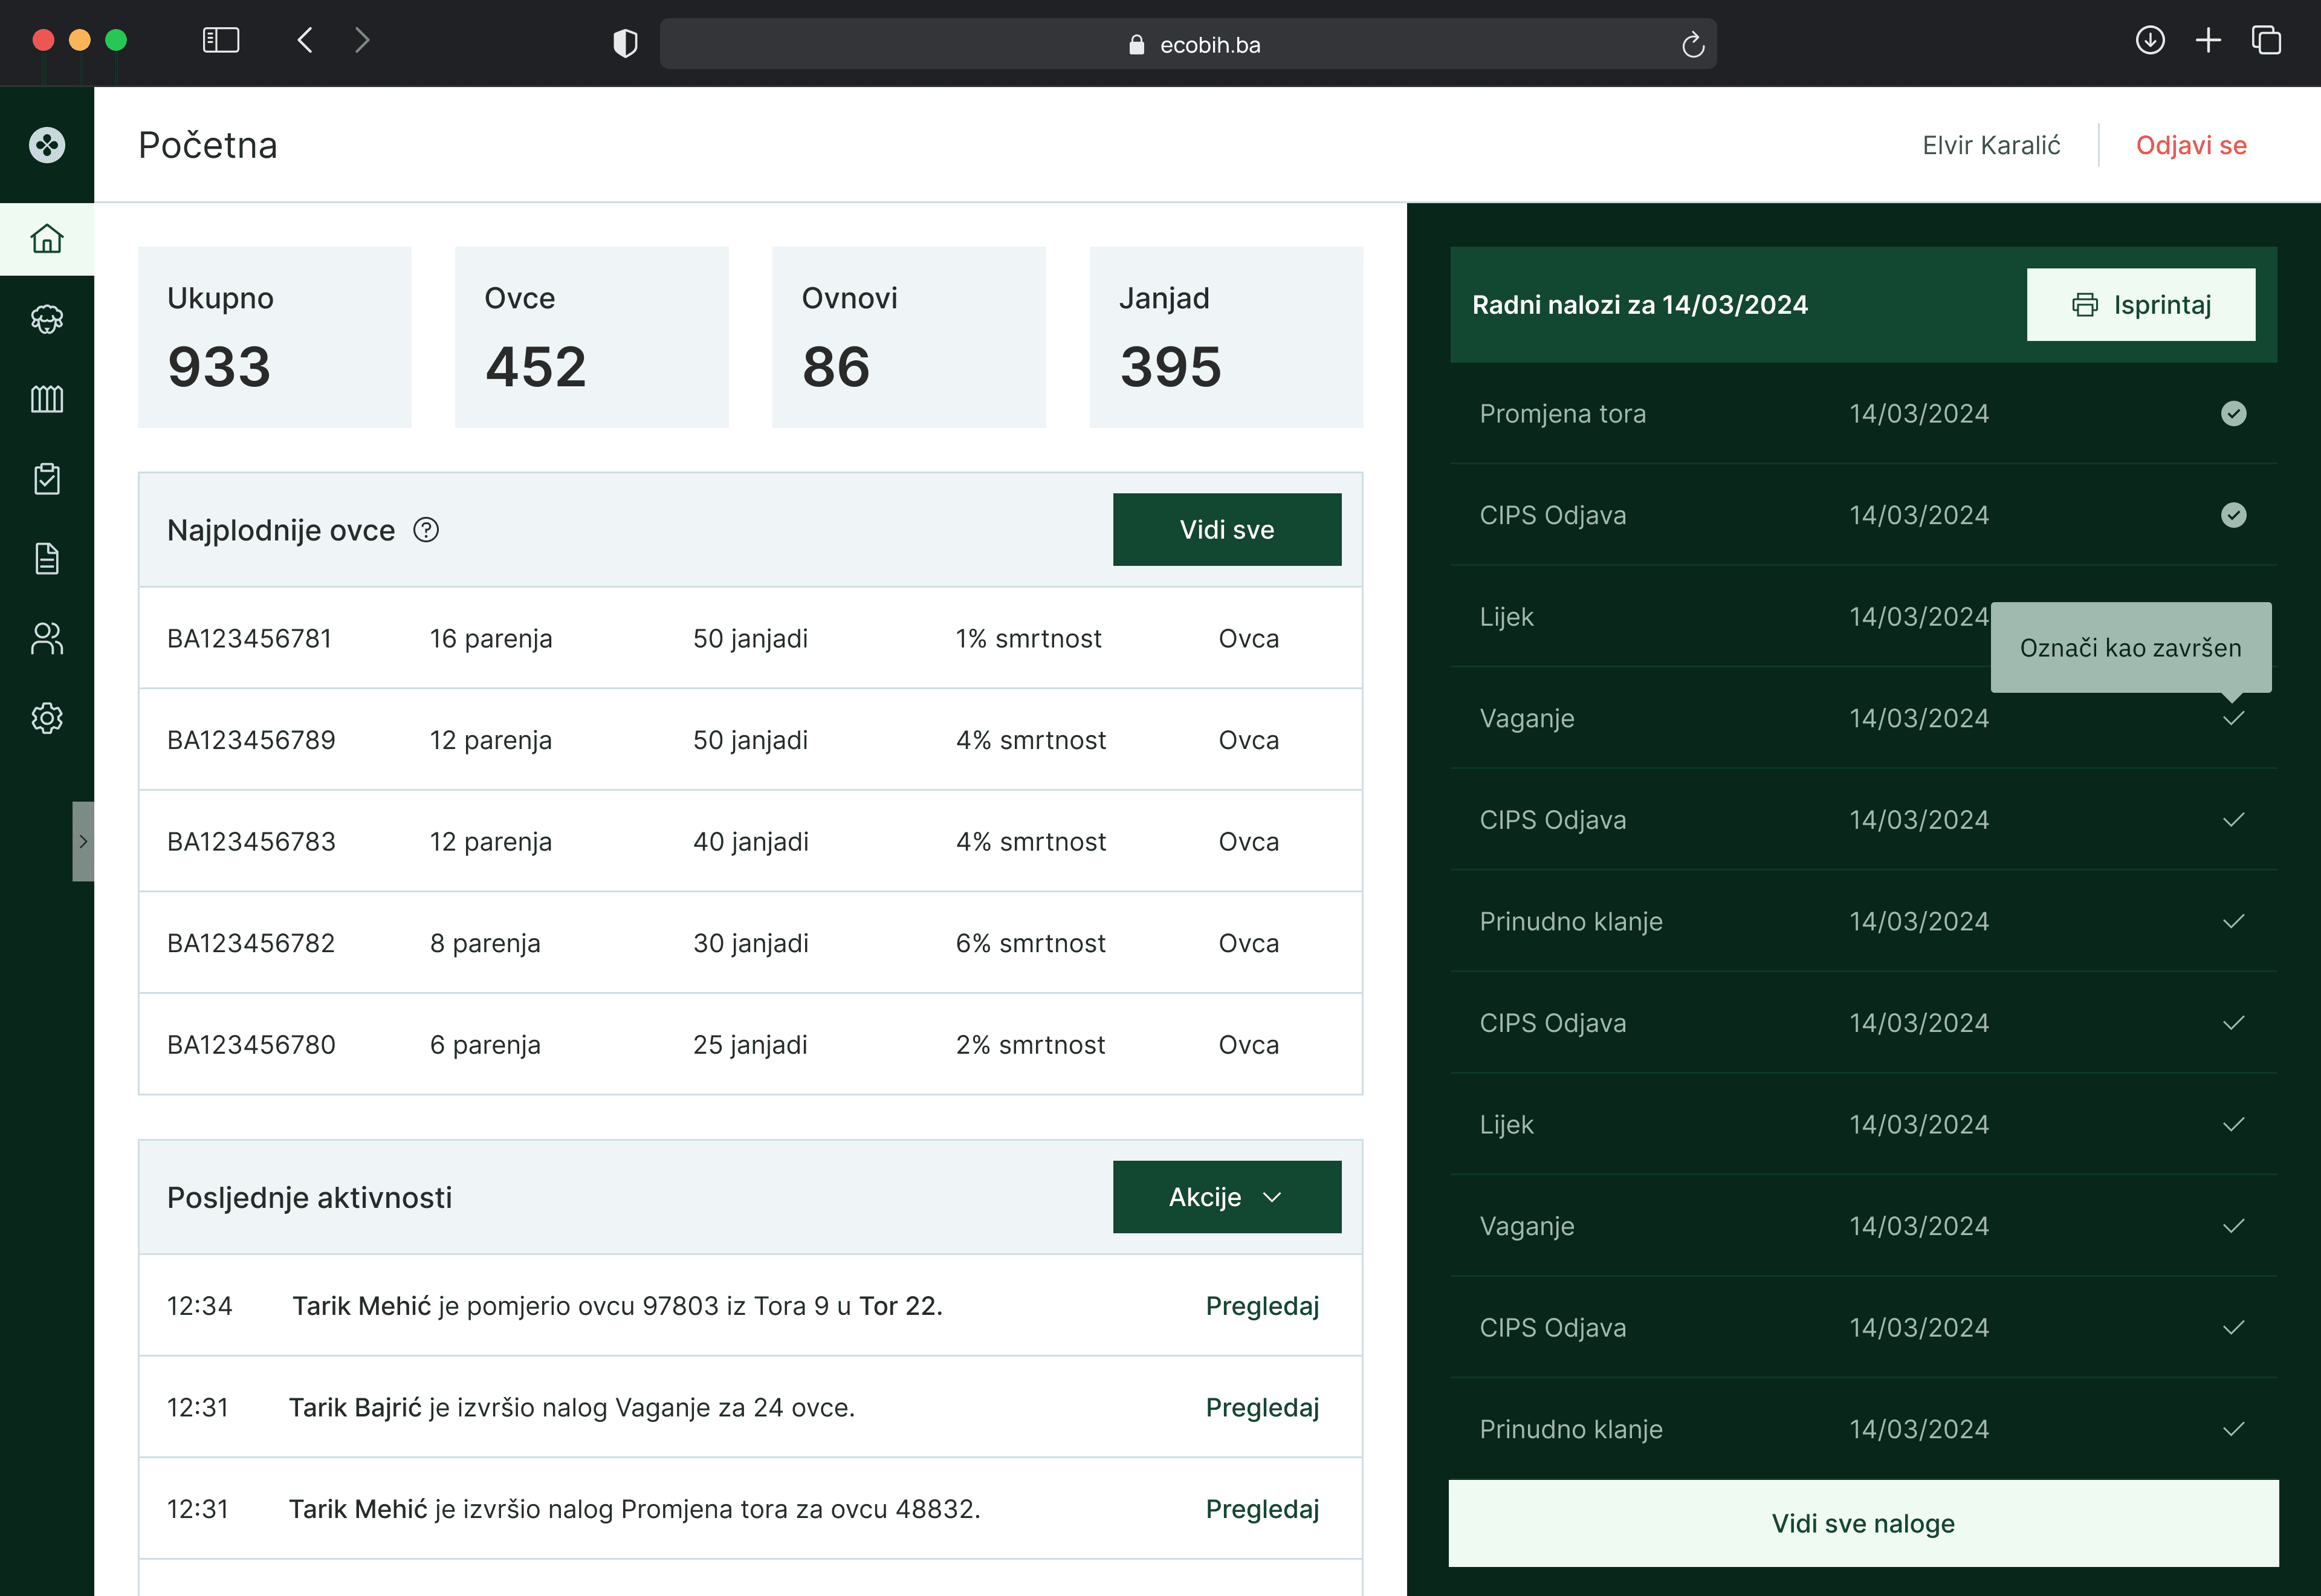
Task: Mark first Prinudno klanje order as completed
Action: (x=2233, y=921)
